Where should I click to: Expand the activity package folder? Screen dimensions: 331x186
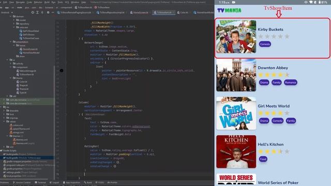click(x=10, y=64)
